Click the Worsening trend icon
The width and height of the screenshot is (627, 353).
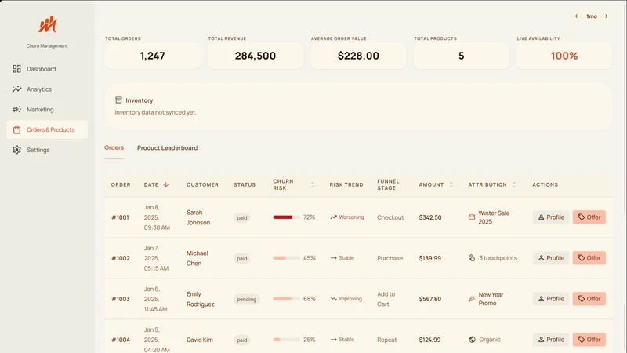coord(334,217)
